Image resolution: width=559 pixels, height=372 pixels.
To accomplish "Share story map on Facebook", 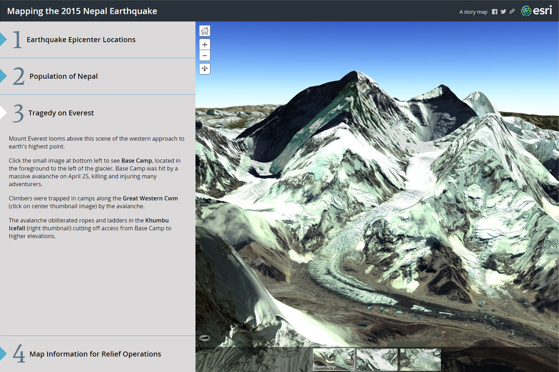I will point(495,12).
